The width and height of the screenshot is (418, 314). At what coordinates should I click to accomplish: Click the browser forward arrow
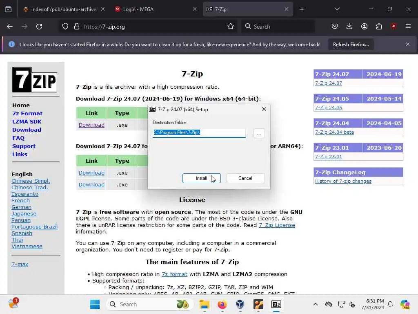click(24, 27)
